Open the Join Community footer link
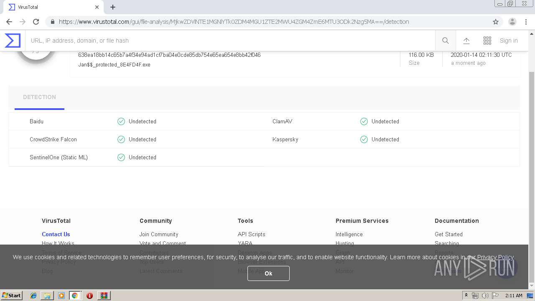The height and width of the screenshot is (301, 535). coord(159,234)
